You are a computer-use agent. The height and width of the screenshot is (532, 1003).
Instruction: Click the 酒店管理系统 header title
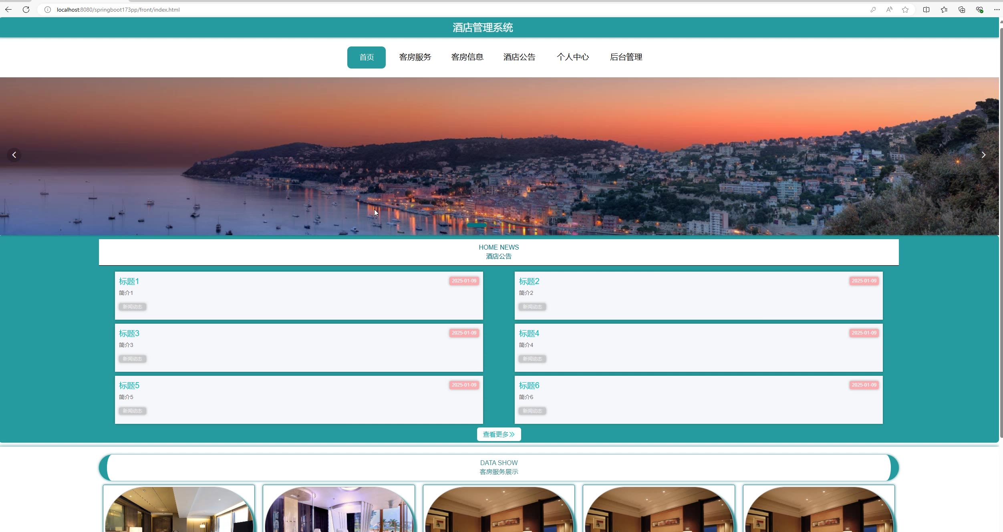pyautogui.click(x=483, y=28)
